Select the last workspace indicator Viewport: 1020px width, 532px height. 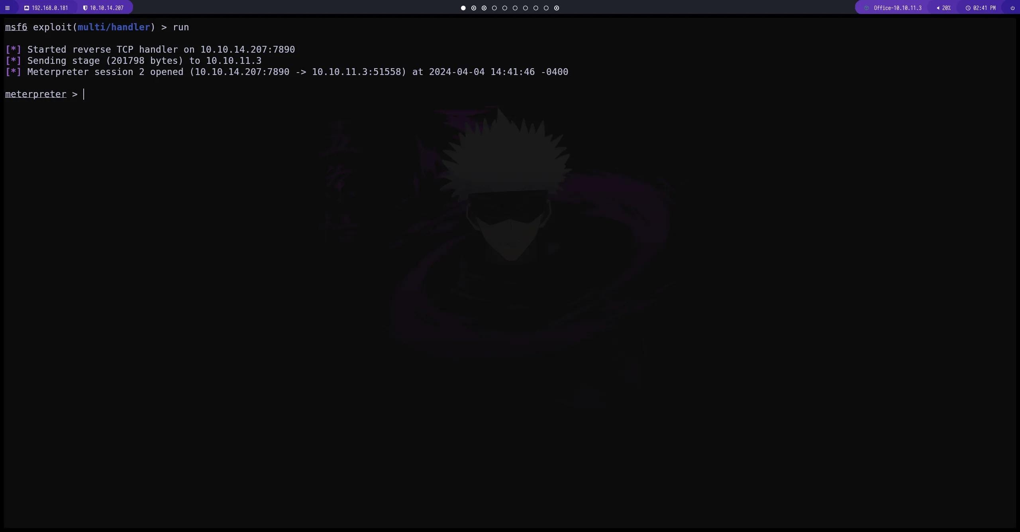557,8
